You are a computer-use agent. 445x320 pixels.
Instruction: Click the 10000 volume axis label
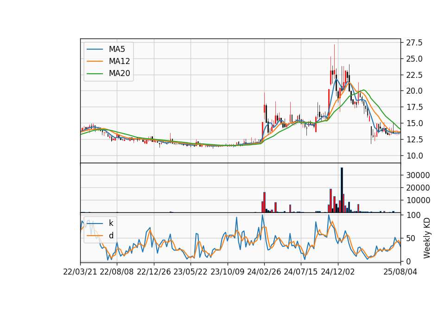point(418,200)
